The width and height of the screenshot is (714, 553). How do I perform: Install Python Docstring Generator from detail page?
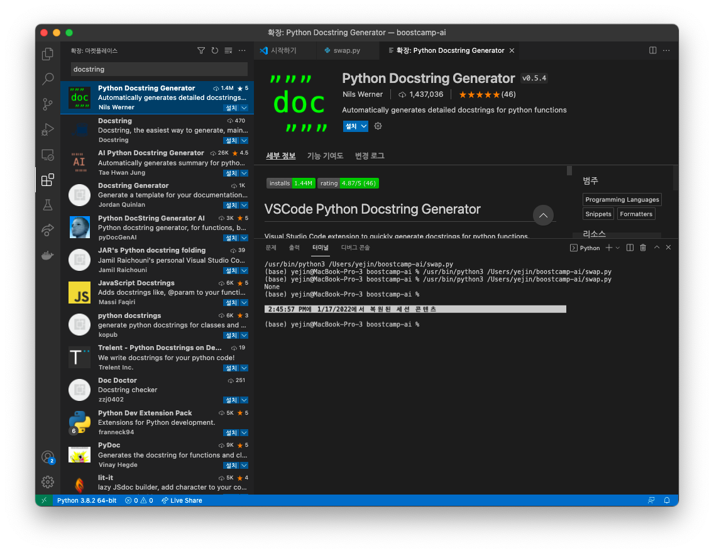[x=351, y=126]
